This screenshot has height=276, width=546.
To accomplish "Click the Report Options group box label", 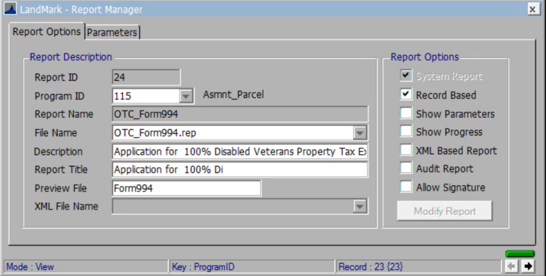I will (x=424, y=57).
